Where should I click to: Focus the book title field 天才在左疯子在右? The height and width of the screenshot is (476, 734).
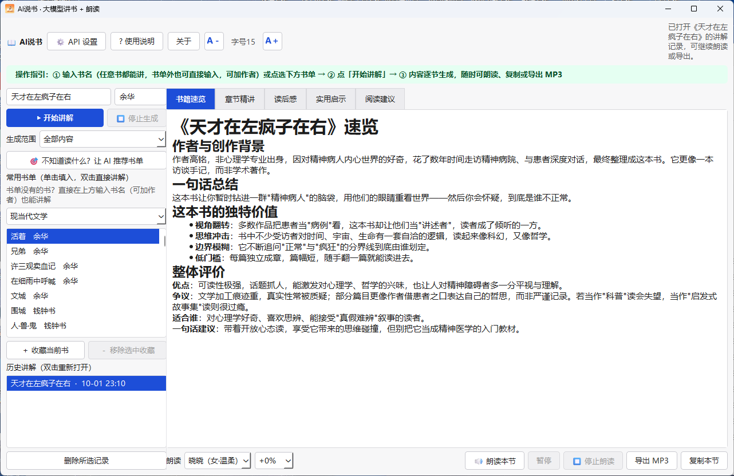click(58, 97)
